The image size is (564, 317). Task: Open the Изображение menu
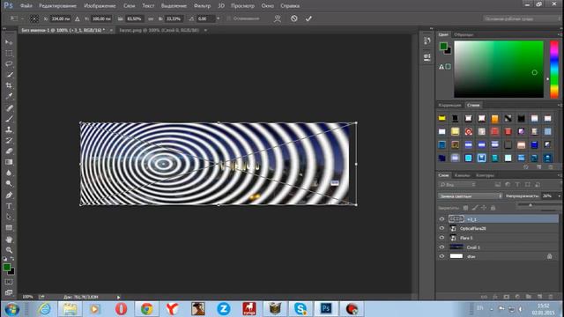point(100,6)
